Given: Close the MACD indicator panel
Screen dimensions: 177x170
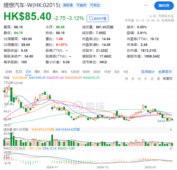Looking at the screenshot, I should pos(171,148).
